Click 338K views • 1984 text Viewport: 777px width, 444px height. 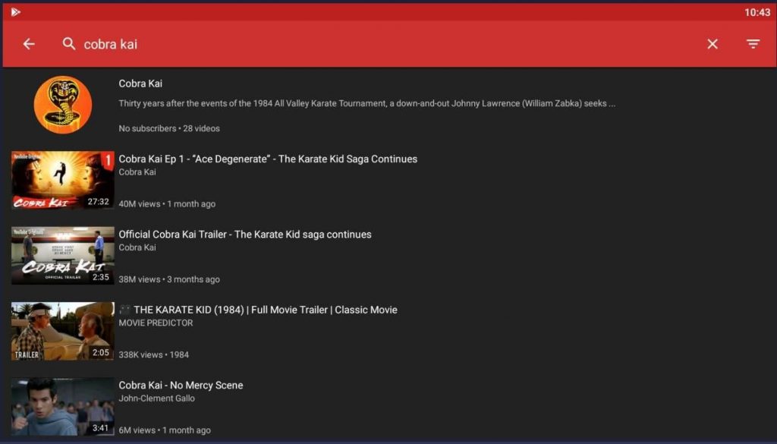pyautogui.click(x=153, y=354)
